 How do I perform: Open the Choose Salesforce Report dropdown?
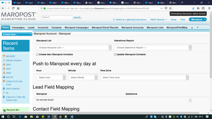click(153, 48)
